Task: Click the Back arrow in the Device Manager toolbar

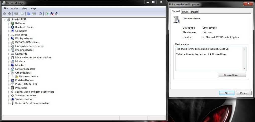Action: [x=4, y=14]
